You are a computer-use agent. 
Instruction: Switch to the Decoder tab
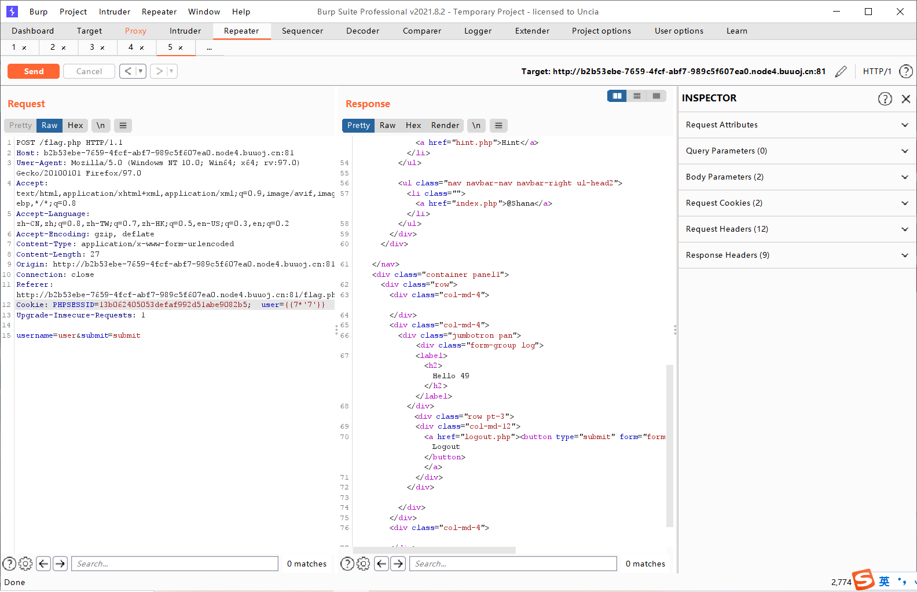pyautogui.click(x=363, y=31)
